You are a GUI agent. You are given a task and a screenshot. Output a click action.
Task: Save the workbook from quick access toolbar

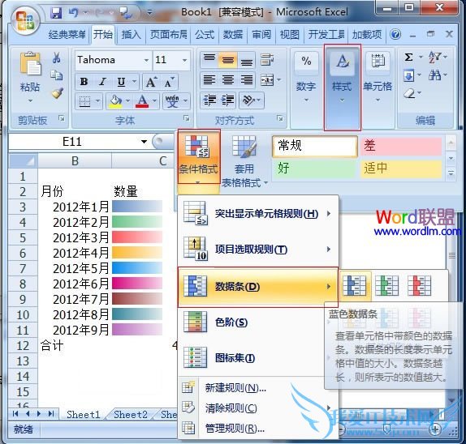click(x=55, y=12)
